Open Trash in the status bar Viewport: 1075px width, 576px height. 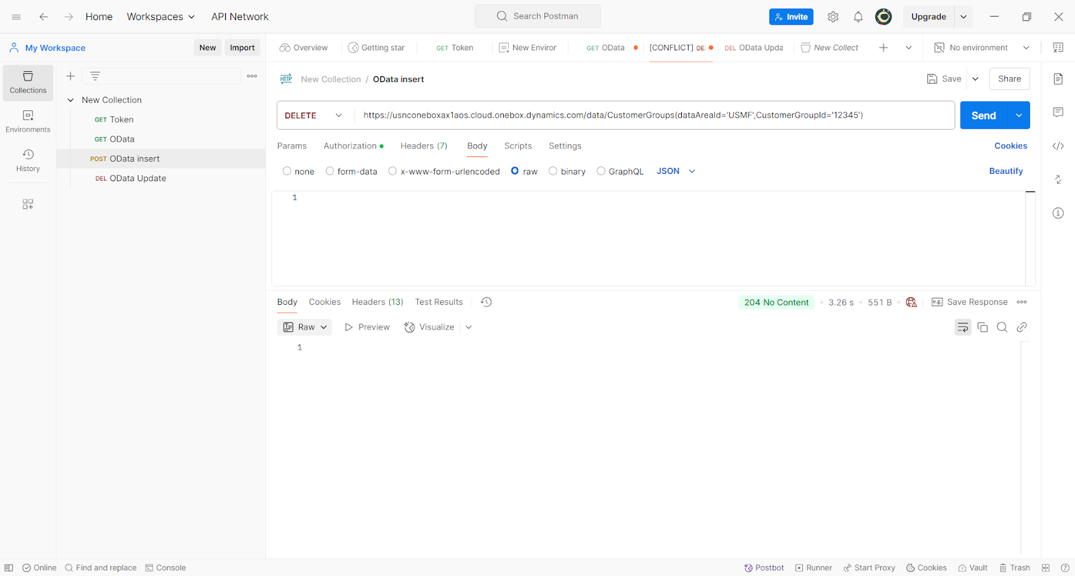point(1015,568)
